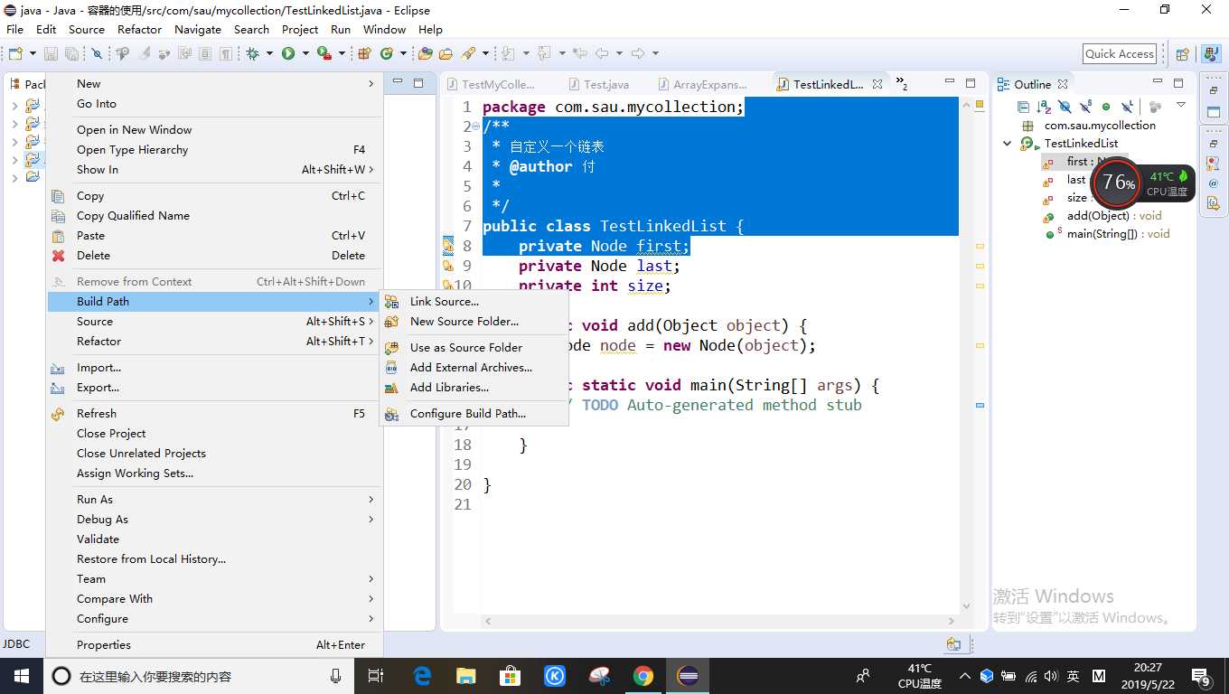
Task: Open the Windows Start menu
Action: 21,676
